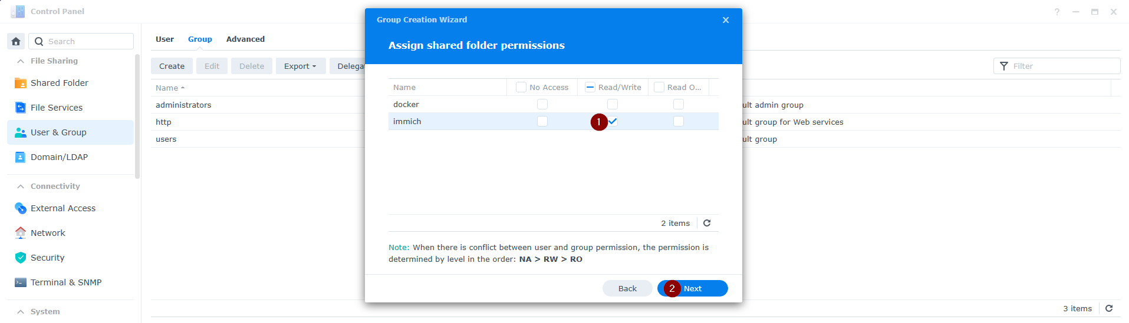Collapse the Connectivity section

21,187
